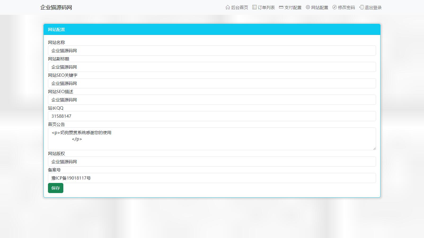
Task: Click the 网站配置 panel header text
Action: pyautogui.click(x=56, y=30)
